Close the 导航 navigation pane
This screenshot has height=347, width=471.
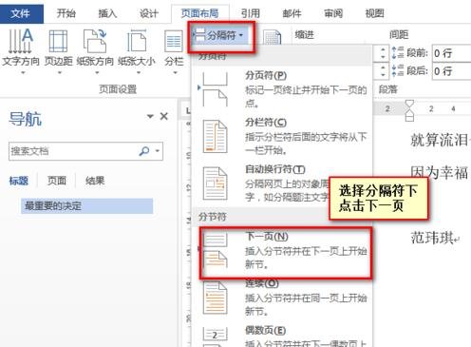[164, 116]
